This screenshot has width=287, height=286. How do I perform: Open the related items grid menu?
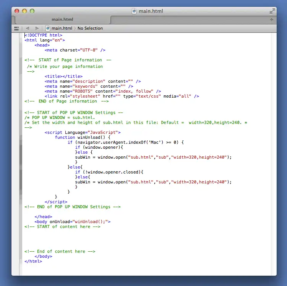coord(16,29)
